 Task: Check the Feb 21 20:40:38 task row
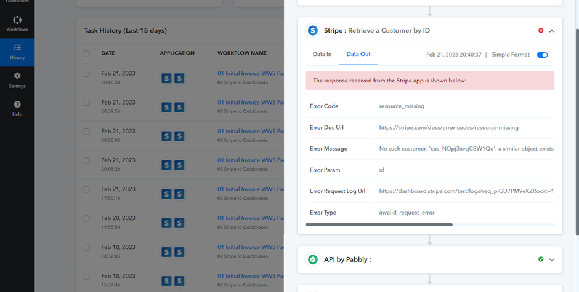[x=87, y=74]
